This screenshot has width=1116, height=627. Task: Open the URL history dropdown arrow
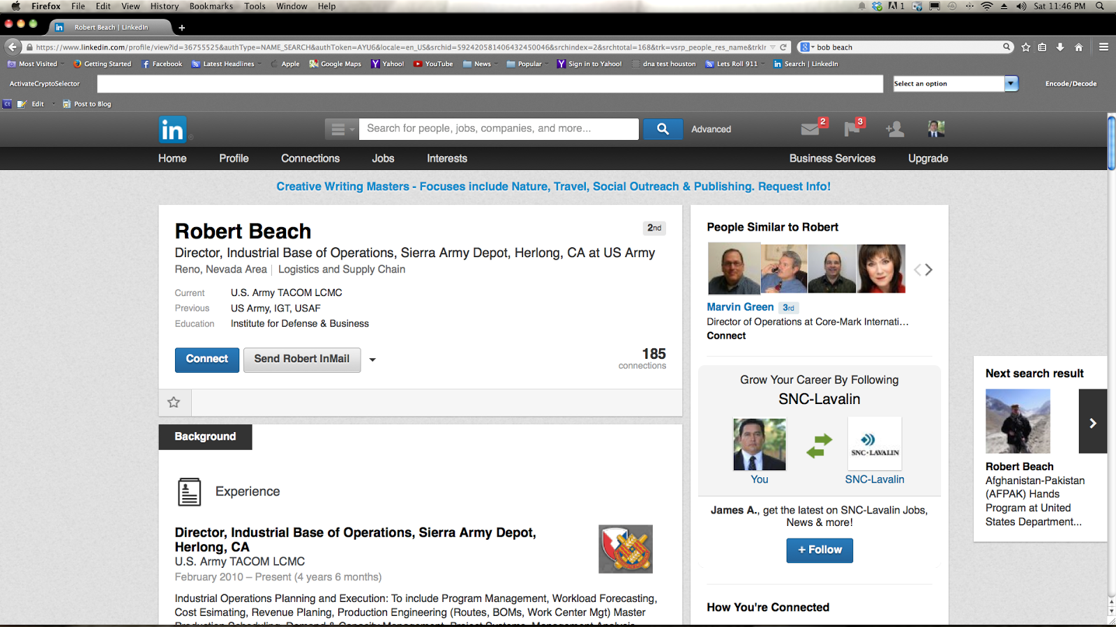coord(772,47)
